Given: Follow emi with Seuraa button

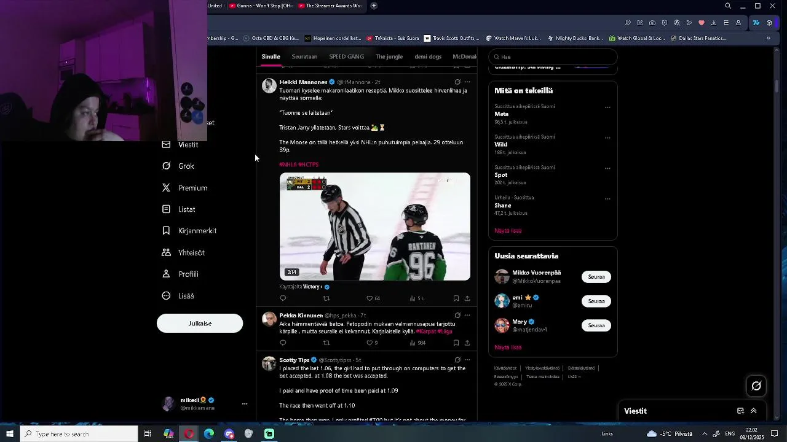Looking at the screenshot, I should click(596, 301).
